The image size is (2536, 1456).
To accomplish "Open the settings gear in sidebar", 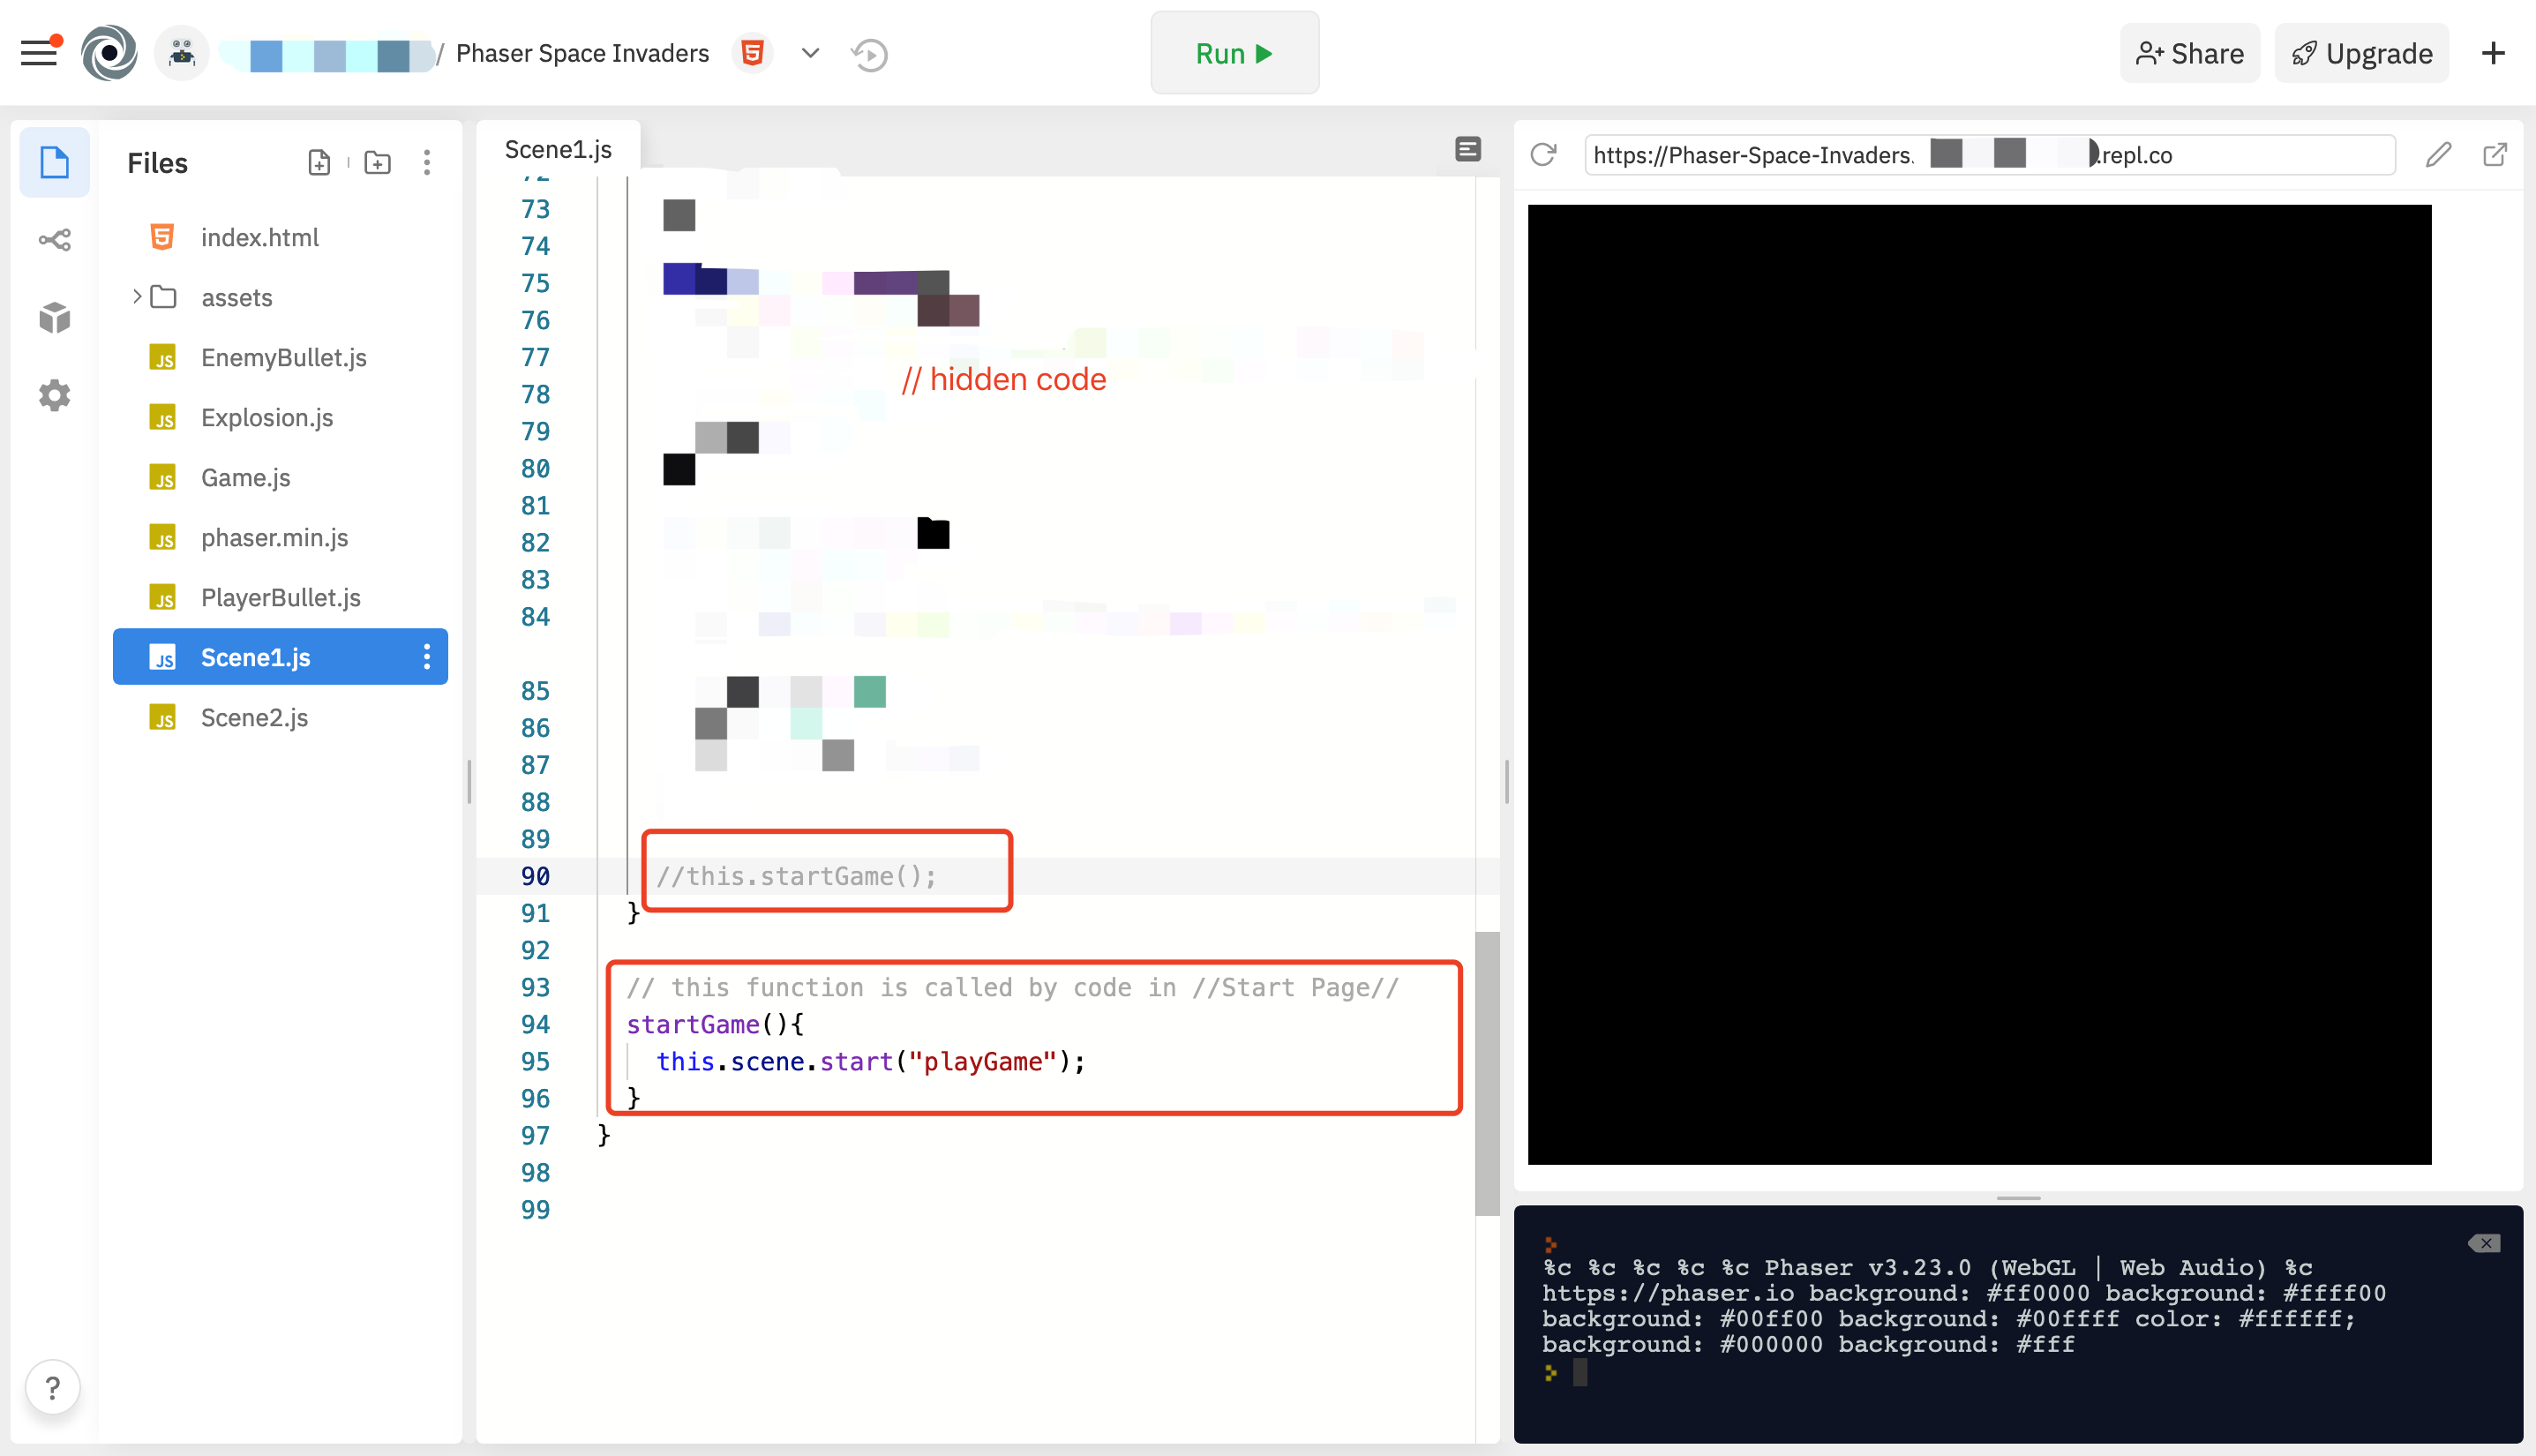I will [55, 396].
